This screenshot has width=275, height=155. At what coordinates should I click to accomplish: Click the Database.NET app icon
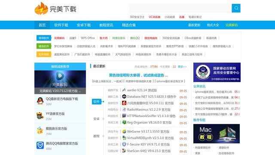click(124, 96)
